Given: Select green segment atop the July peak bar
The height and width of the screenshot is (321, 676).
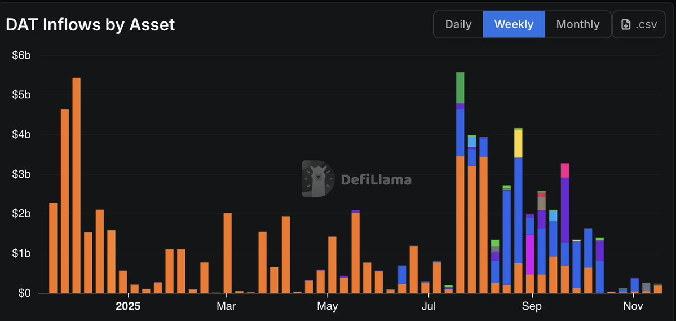Looking at the screenshot, I should coord(460,87).
